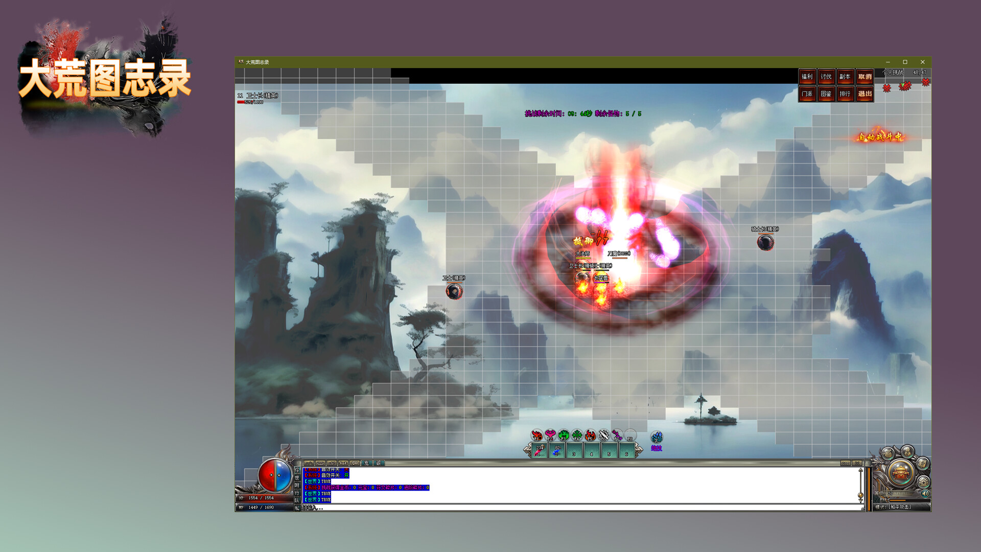Click the EXP progress bar
981x552 pixels.
pos(909,500)
